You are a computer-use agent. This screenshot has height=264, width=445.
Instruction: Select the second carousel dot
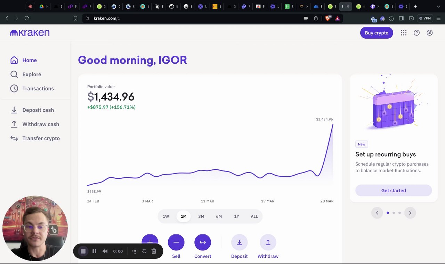(x=394, y=213)
